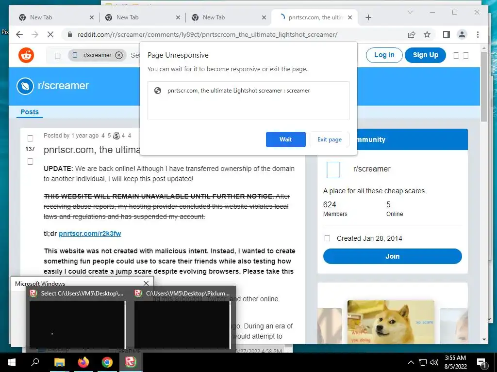Open the Chrome three-dot menu
Screen dimensions: 497x372
coord(478,34)
